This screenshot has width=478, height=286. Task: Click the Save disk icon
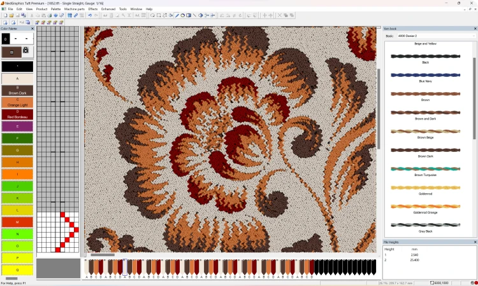click(18, 15)
